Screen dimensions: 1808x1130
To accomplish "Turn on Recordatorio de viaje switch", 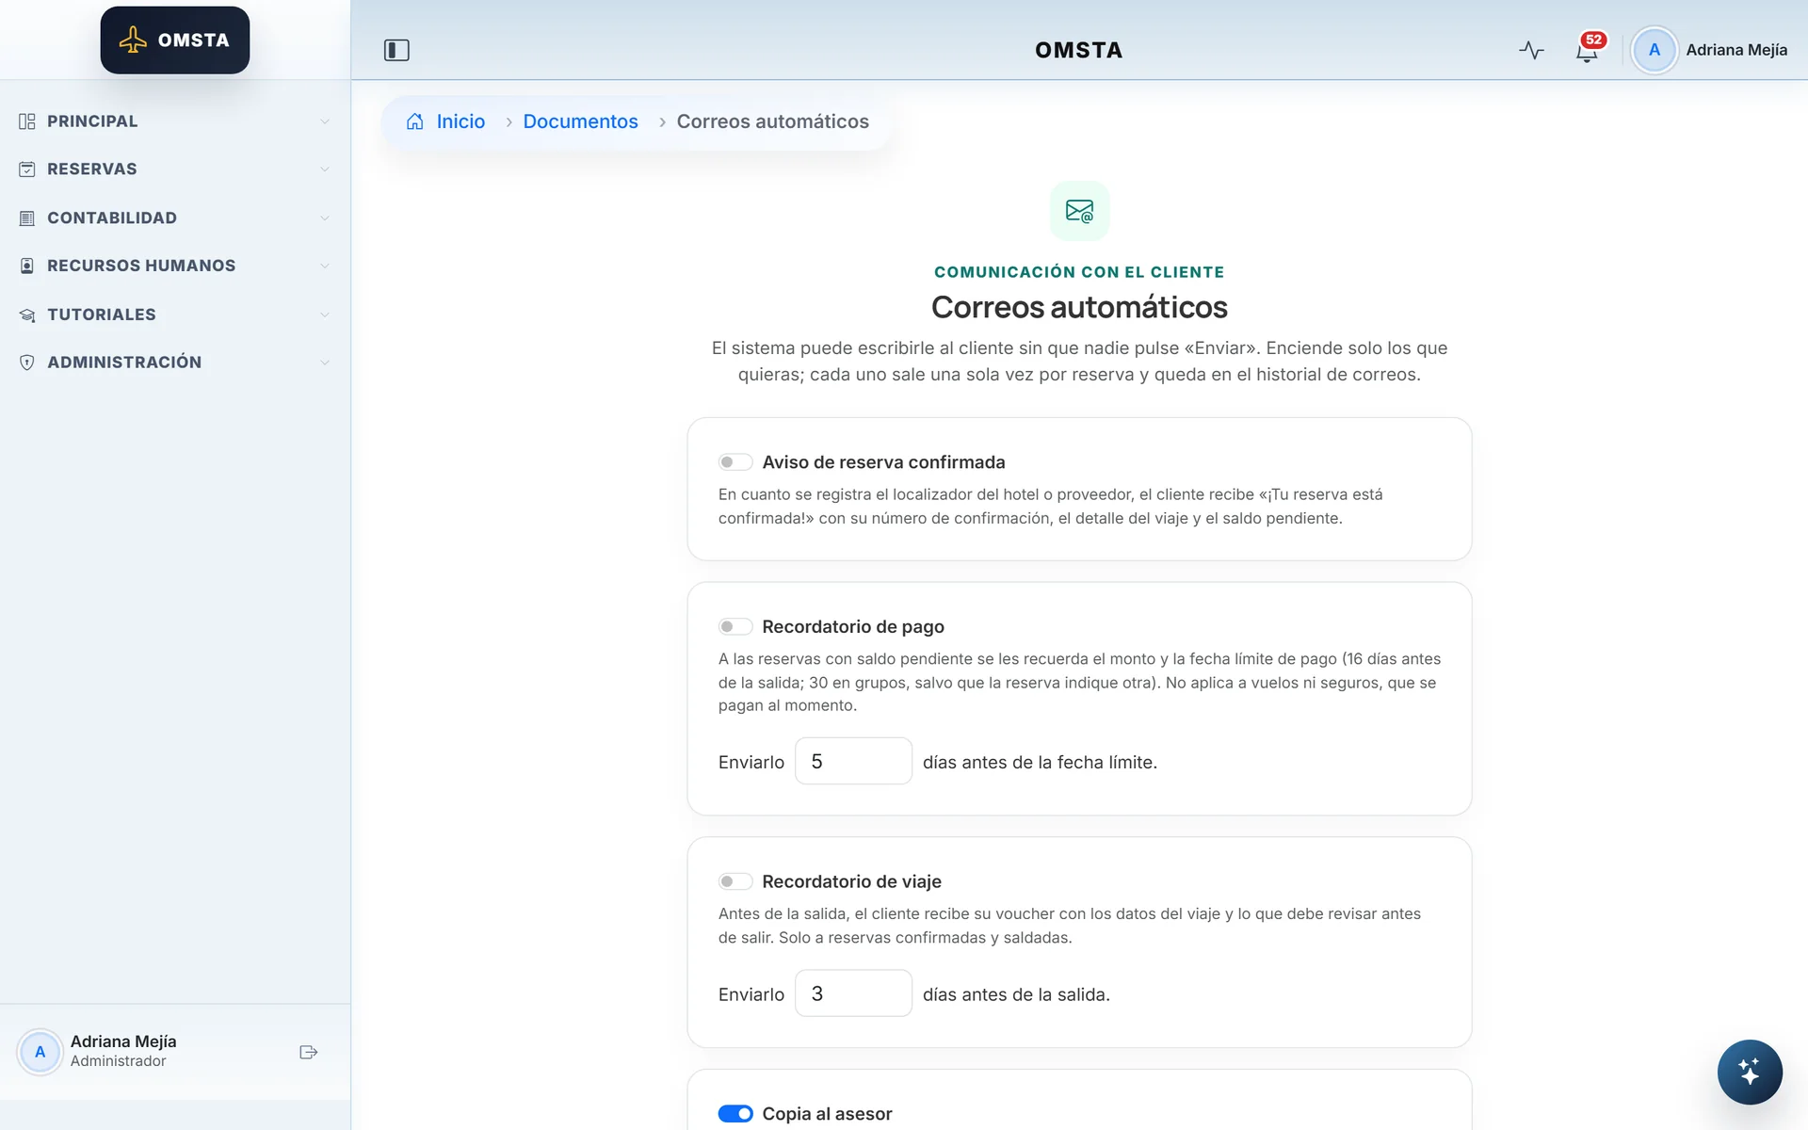I will tap(735, 881).
